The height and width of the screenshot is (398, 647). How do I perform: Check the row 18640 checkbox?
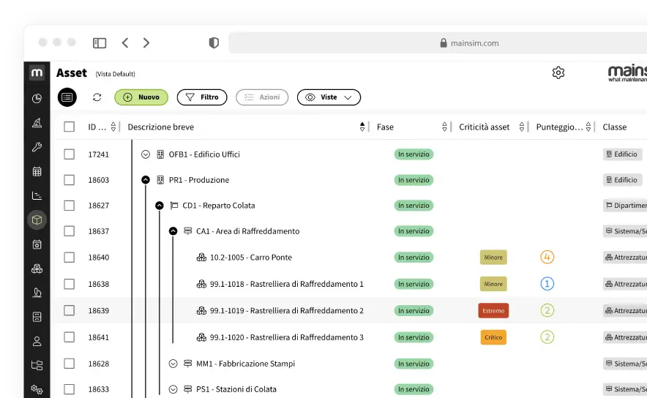[70, 258]
